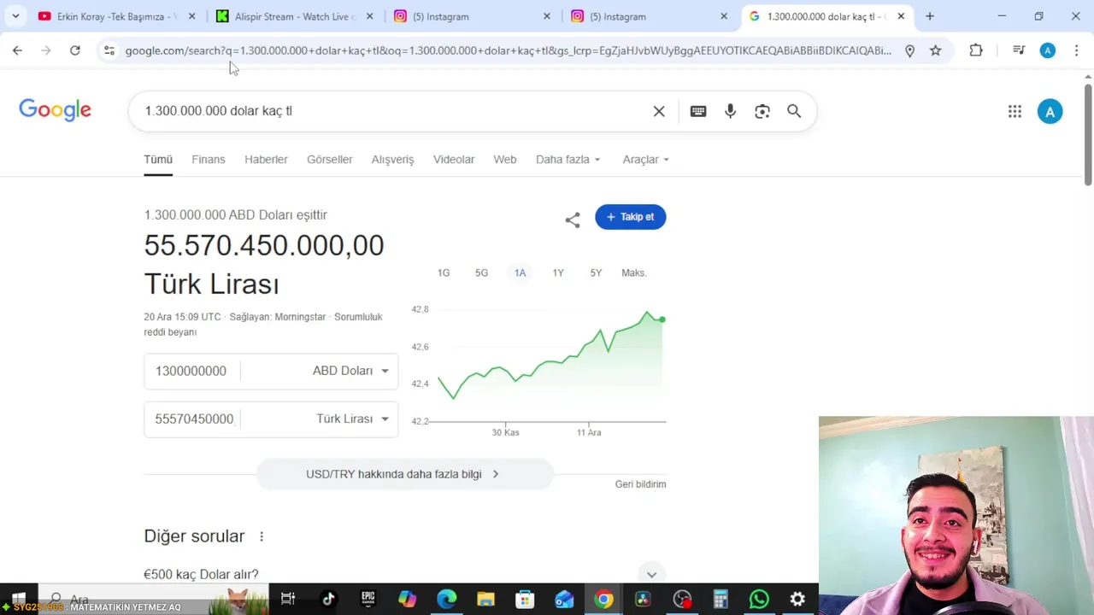The width and height of the screenshot is (1094, 615).
Task: Open the Google apps grid icon
Action: coord(1015,111)
